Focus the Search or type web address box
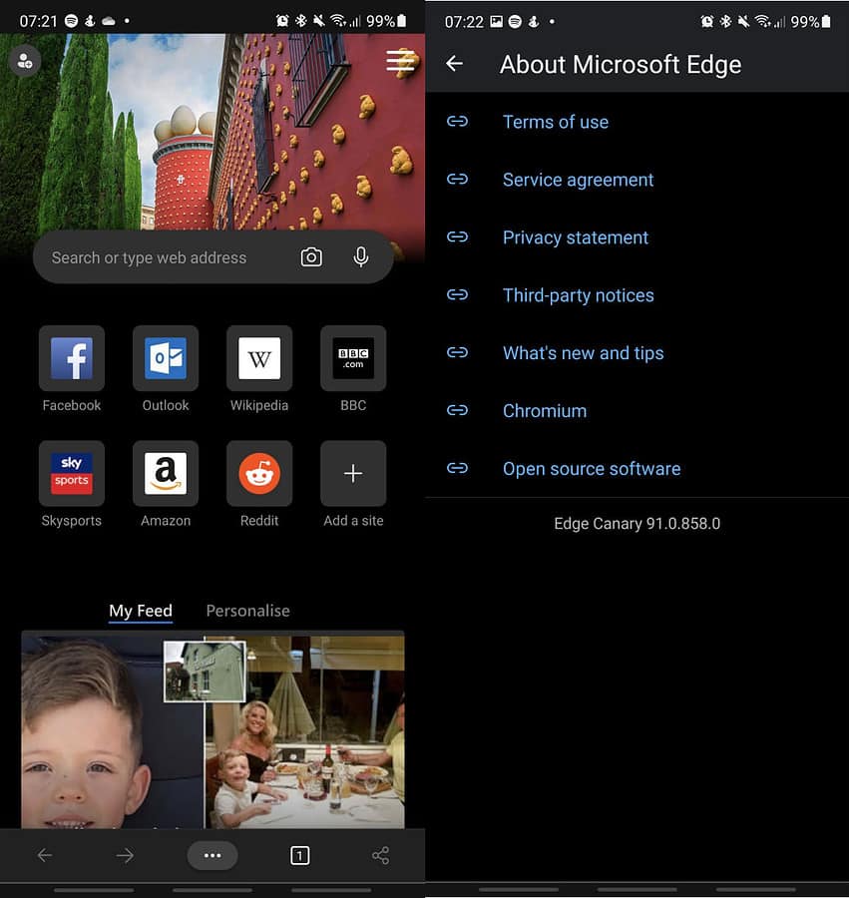Viewport: 849px width, 898px height. (x=212, y=257)
